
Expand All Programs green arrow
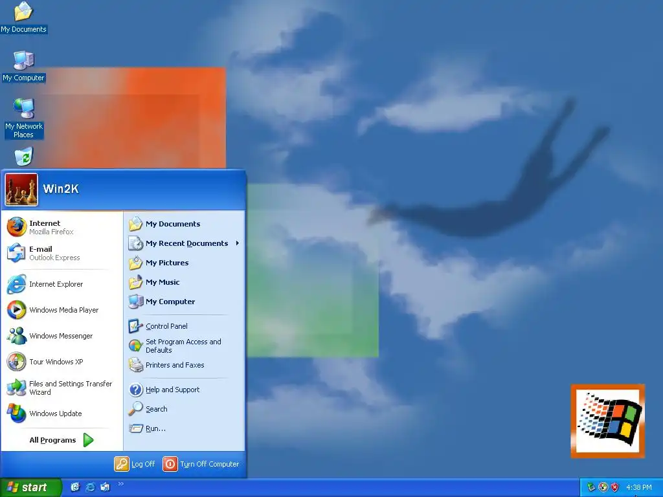click(x=88, y=440)
